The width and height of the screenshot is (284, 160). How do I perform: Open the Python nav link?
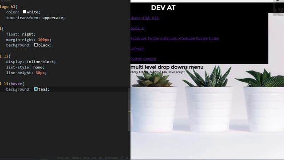pyautogui.click(x=136, y=59)
